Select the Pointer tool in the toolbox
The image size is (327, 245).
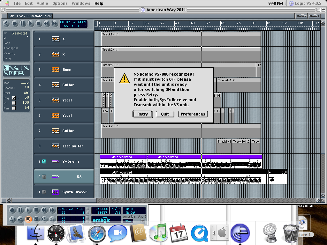6,68
